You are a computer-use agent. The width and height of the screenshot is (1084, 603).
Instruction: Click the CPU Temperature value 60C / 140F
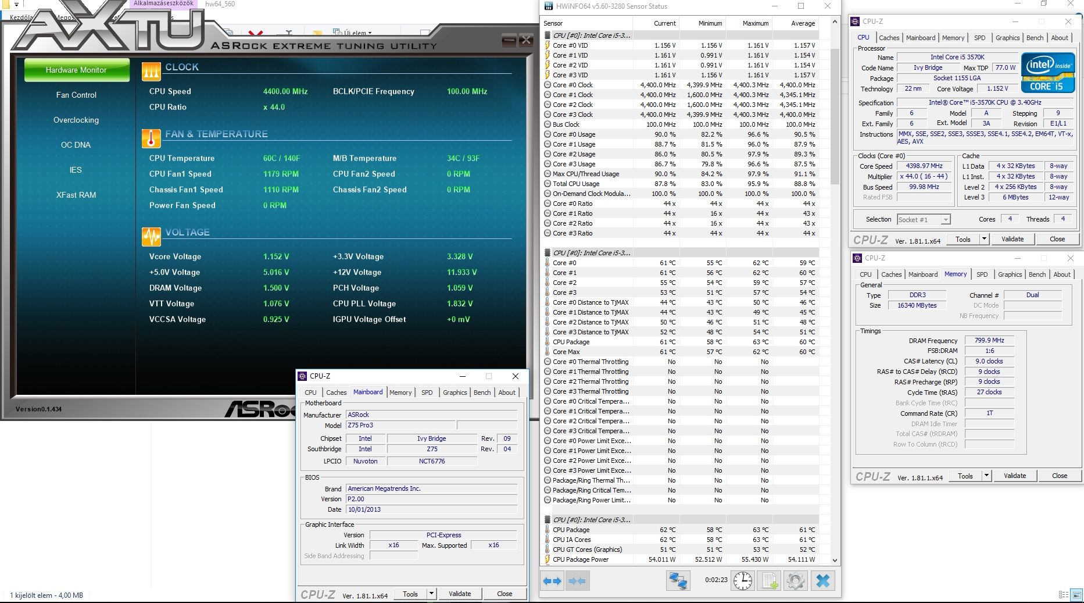point(281,158)
